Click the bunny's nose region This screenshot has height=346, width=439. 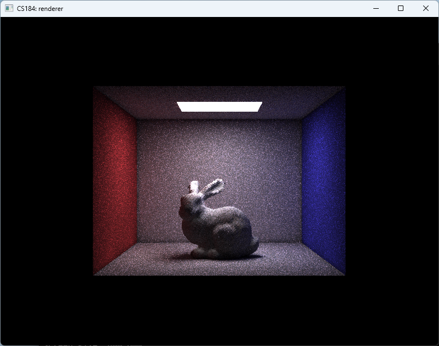click(x=182, y=208)
